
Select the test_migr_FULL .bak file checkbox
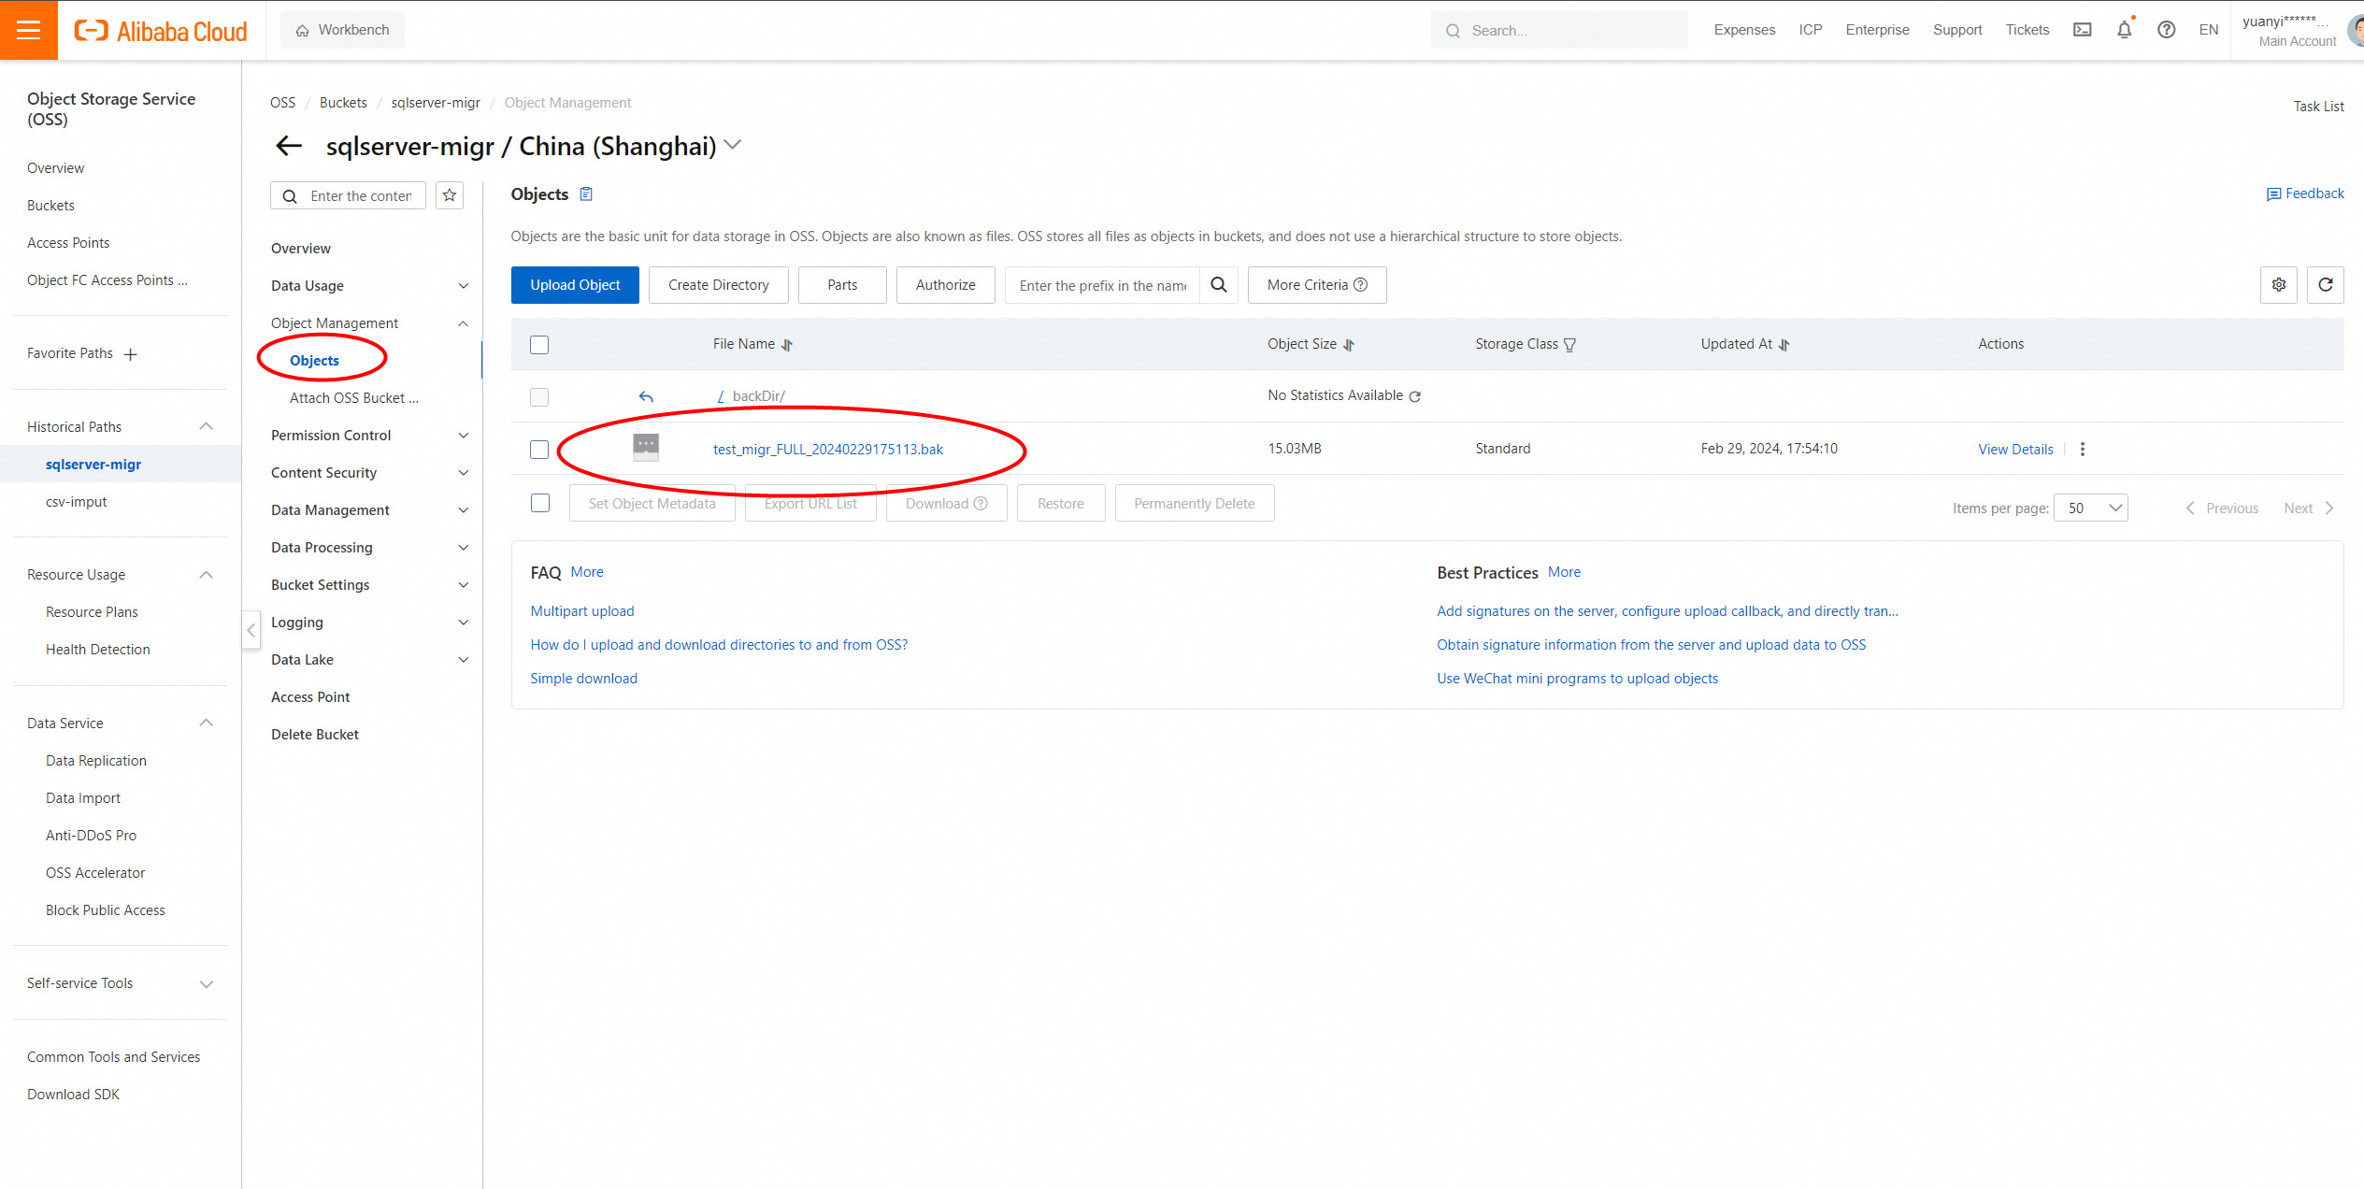[539, 450]
